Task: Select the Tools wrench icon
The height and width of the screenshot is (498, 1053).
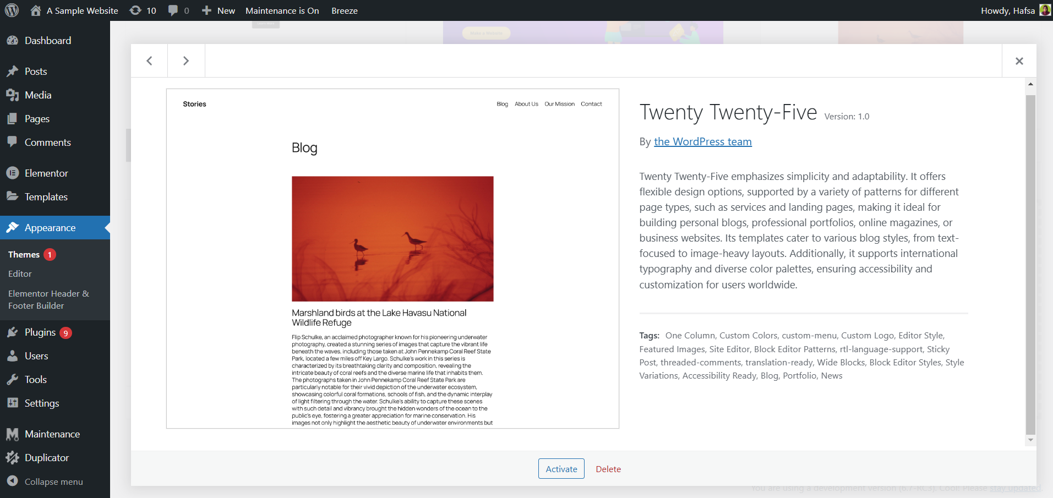Action: [13, 379]
